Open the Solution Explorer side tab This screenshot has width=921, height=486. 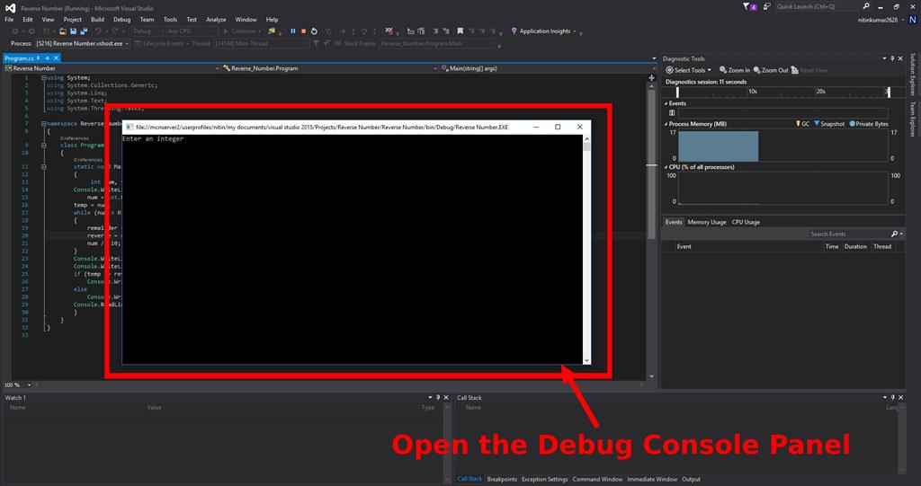click(914, 74)
